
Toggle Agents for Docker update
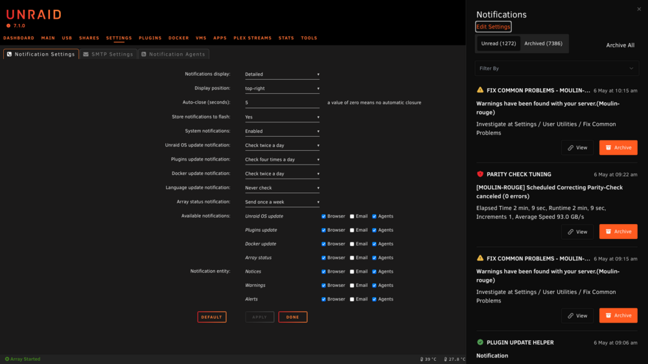click(375, 244)
